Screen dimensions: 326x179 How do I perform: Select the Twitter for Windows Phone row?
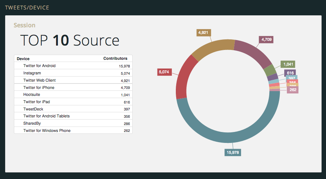coord(73,131)
